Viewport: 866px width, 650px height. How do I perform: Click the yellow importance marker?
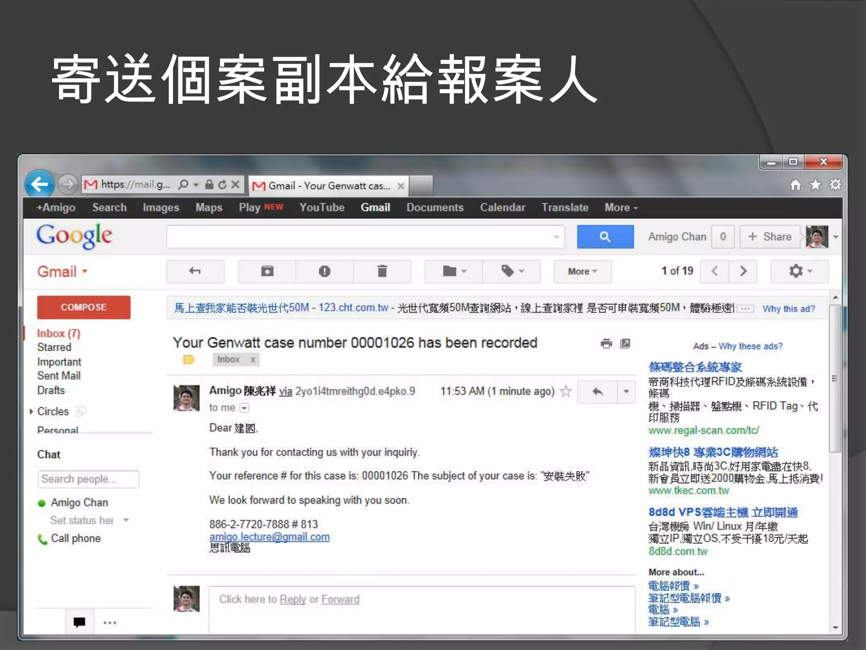pos(189,360)
